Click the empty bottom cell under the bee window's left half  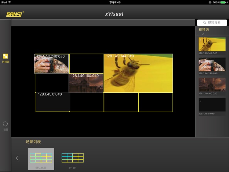click(x=121, y=102)
